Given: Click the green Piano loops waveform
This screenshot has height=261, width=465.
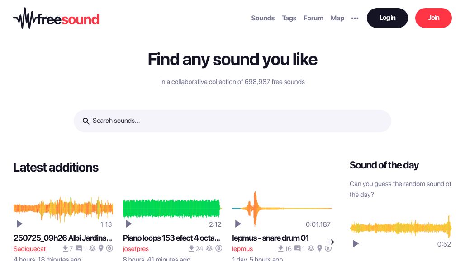Looking at the screenshot, I should coord(172,209).
